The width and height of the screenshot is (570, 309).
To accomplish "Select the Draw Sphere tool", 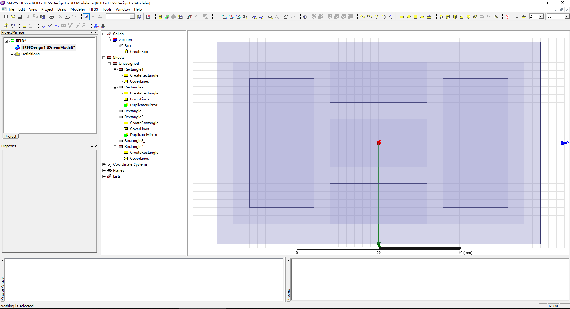I will point(468,17).
